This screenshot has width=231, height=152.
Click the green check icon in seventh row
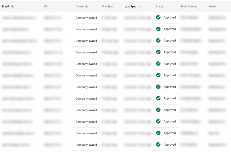pyautogui.click(x=158, y=87)
